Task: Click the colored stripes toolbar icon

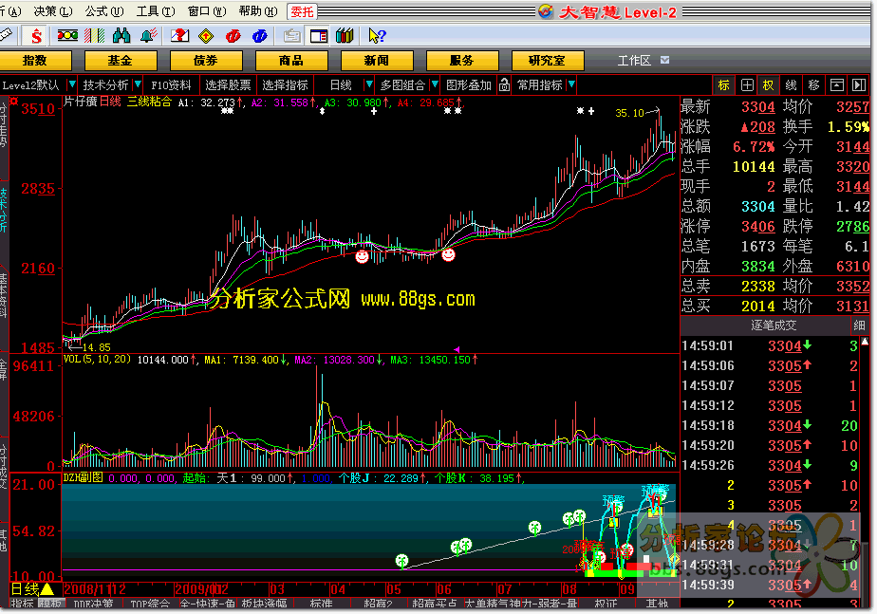Action: click(95, 36)
